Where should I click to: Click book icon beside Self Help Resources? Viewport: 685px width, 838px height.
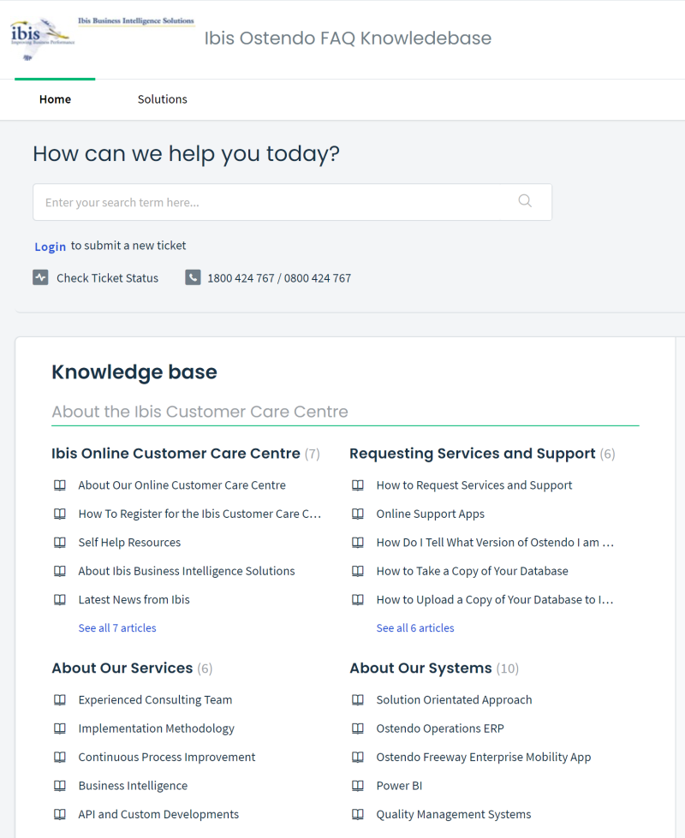[60, 543]
